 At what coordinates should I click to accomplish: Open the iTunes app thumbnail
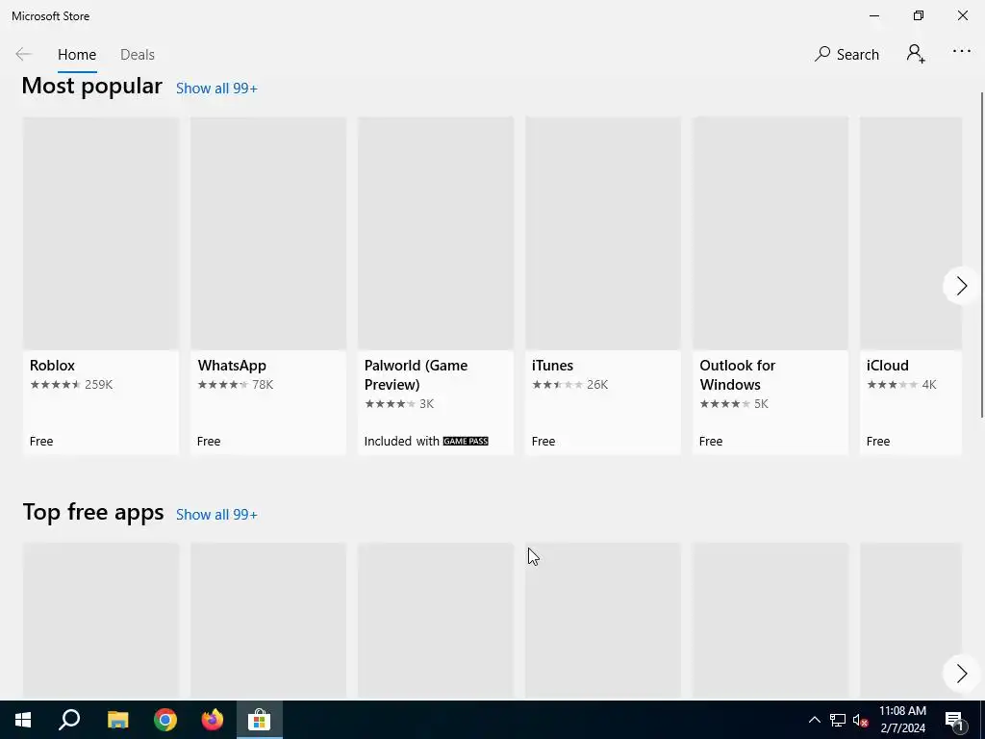point(603,233)
